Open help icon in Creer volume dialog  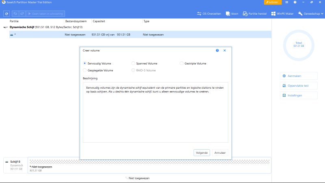217,50
